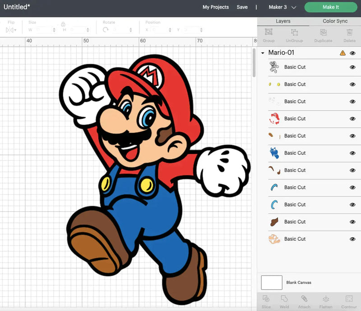Click the size lock icon
Image resolution: width=361 pixels, height=311 pixels.
coord(63,24)
